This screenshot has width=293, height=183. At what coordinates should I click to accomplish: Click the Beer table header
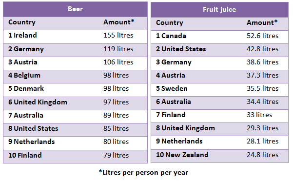pos(75,9)
